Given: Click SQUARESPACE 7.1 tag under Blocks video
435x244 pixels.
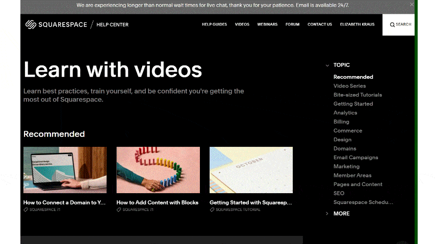Looking at the screenshot, I should click(x=138, y=210).
